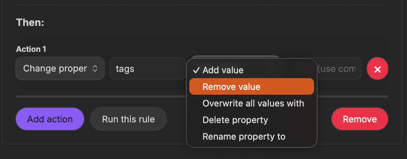Click the red X to delete Action 1

[x=378, y=69]
